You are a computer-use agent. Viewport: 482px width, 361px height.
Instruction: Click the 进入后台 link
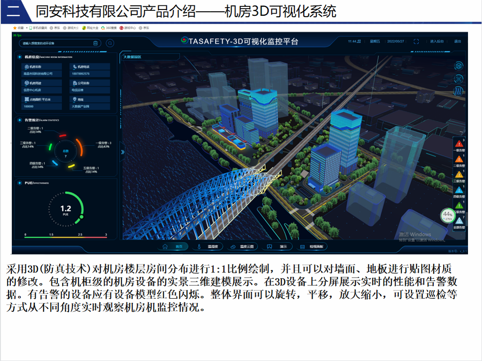(x=436, y=41)
